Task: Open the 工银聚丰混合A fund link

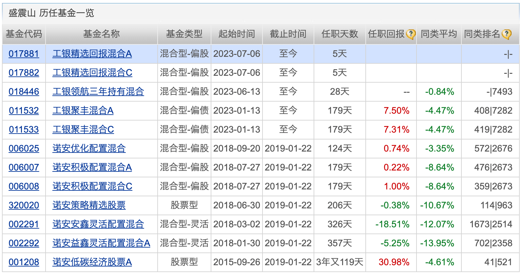Action: [x=83, y=111]
